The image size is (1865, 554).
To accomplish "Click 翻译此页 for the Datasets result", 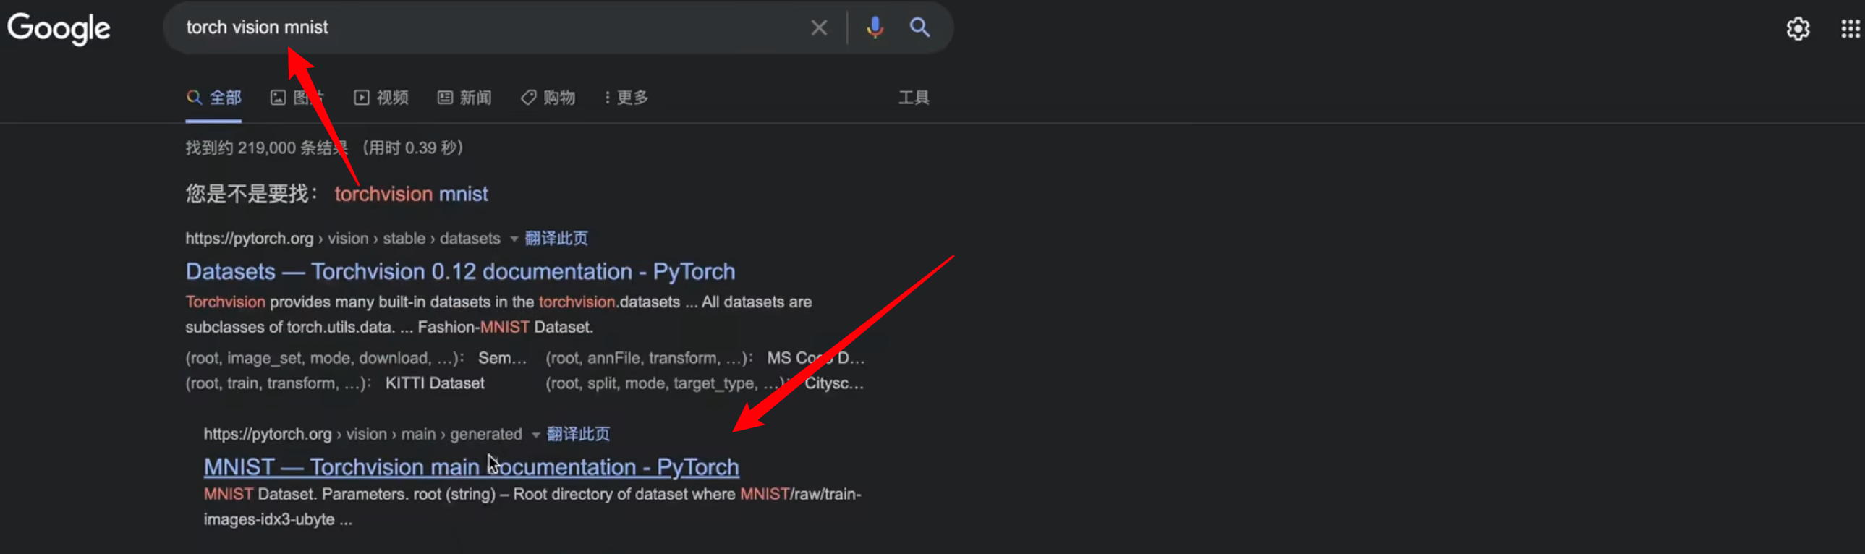I will click(x=556, y=238).
